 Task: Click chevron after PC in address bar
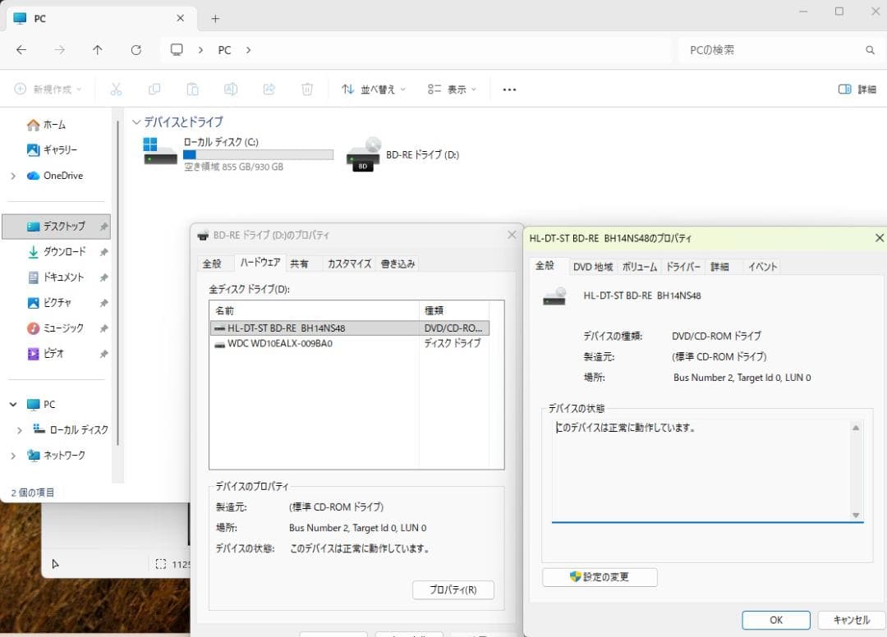coord(248,50)
